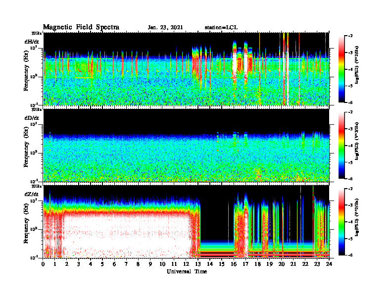
Task: Click the "-3" tick on dZ/dt color bar
Action: coord(350,205)
